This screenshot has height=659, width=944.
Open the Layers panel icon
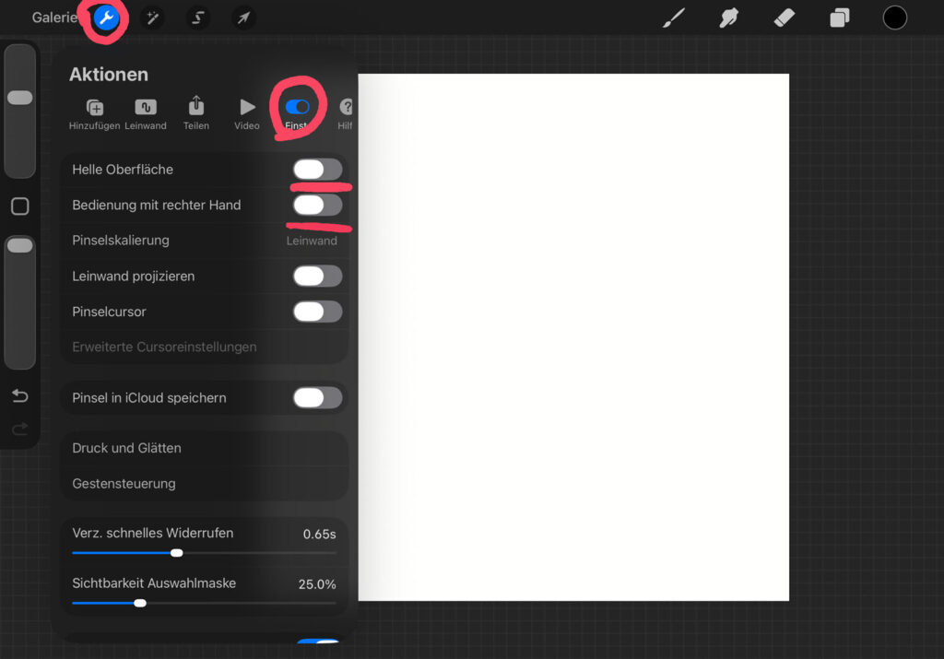839,18
